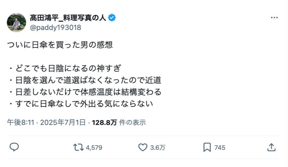
Task: Like the post with the heart icon
Action: pos(142,147)
